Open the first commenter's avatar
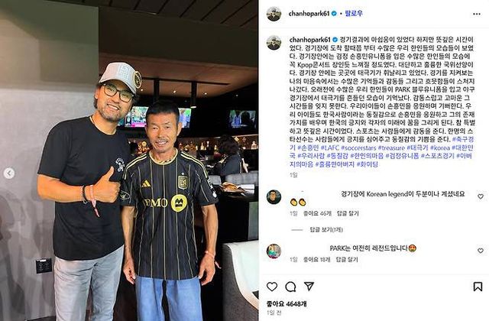This screenshot has width=489, height=321. pos(274,197)
